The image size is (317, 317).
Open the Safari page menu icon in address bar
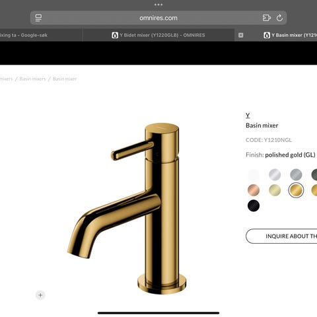[x=38, y=18]
